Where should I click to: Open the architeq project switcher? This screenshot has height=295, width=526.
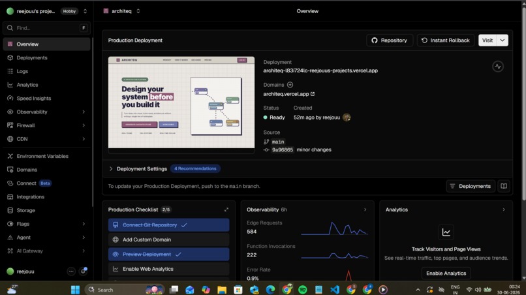pyautogui.click(x=122, y=11)
